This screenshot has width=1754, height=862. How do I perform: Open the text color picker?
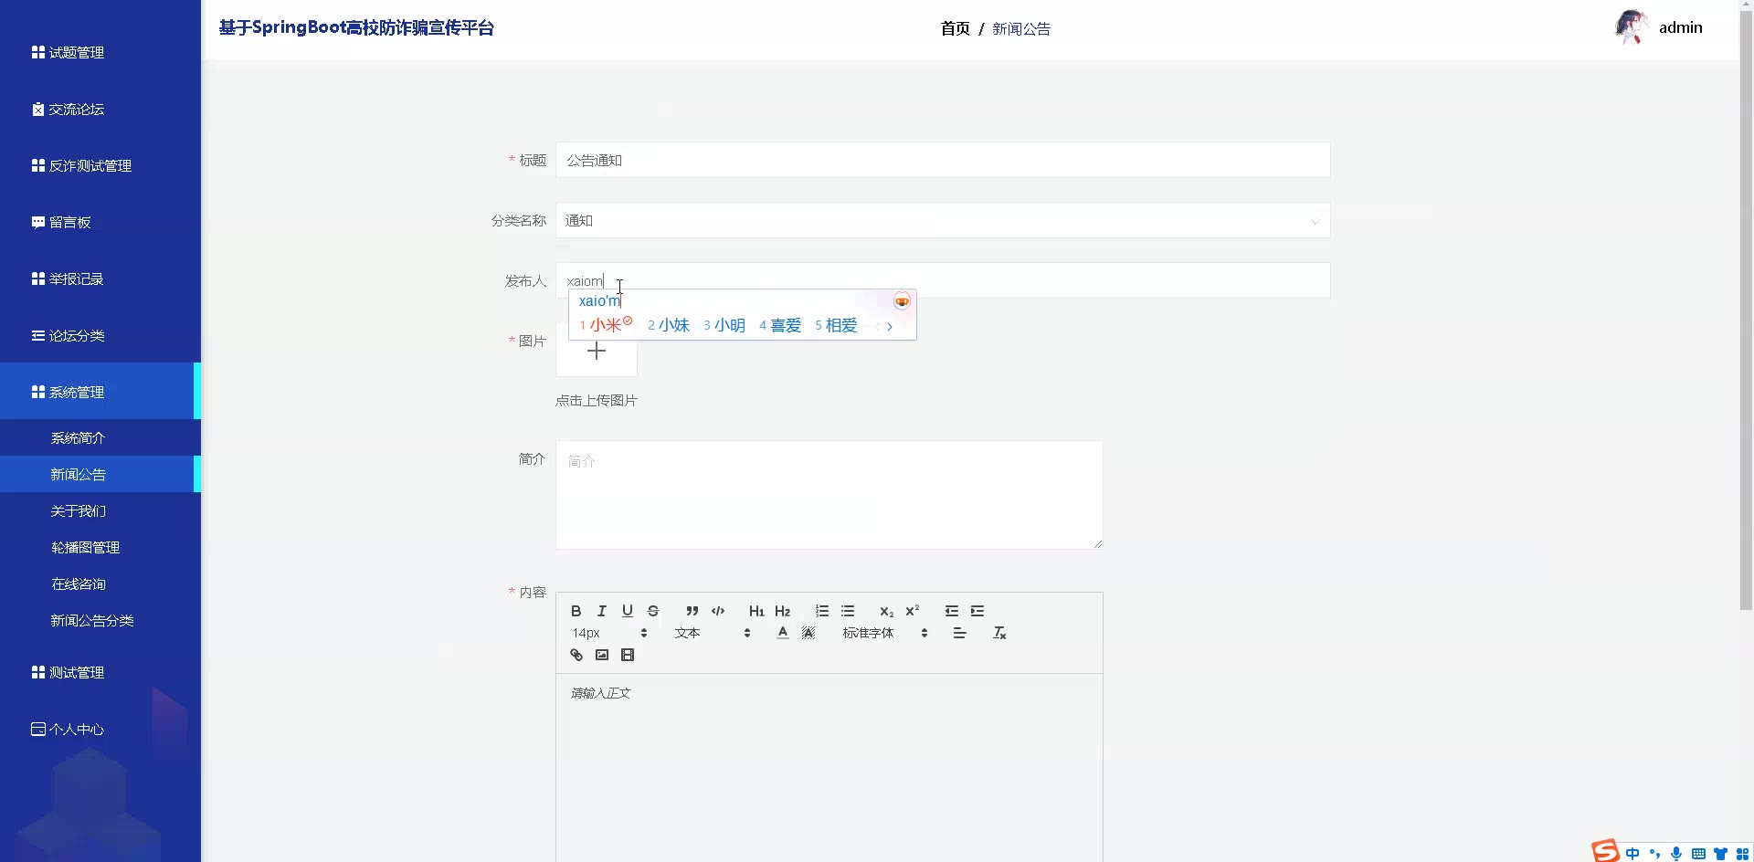[x=783, y=633]
